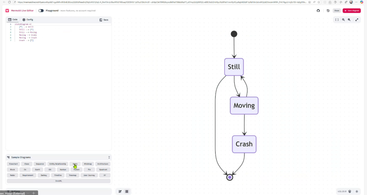
Task: Select the Crash state node
Action: (x=244, y=144)
